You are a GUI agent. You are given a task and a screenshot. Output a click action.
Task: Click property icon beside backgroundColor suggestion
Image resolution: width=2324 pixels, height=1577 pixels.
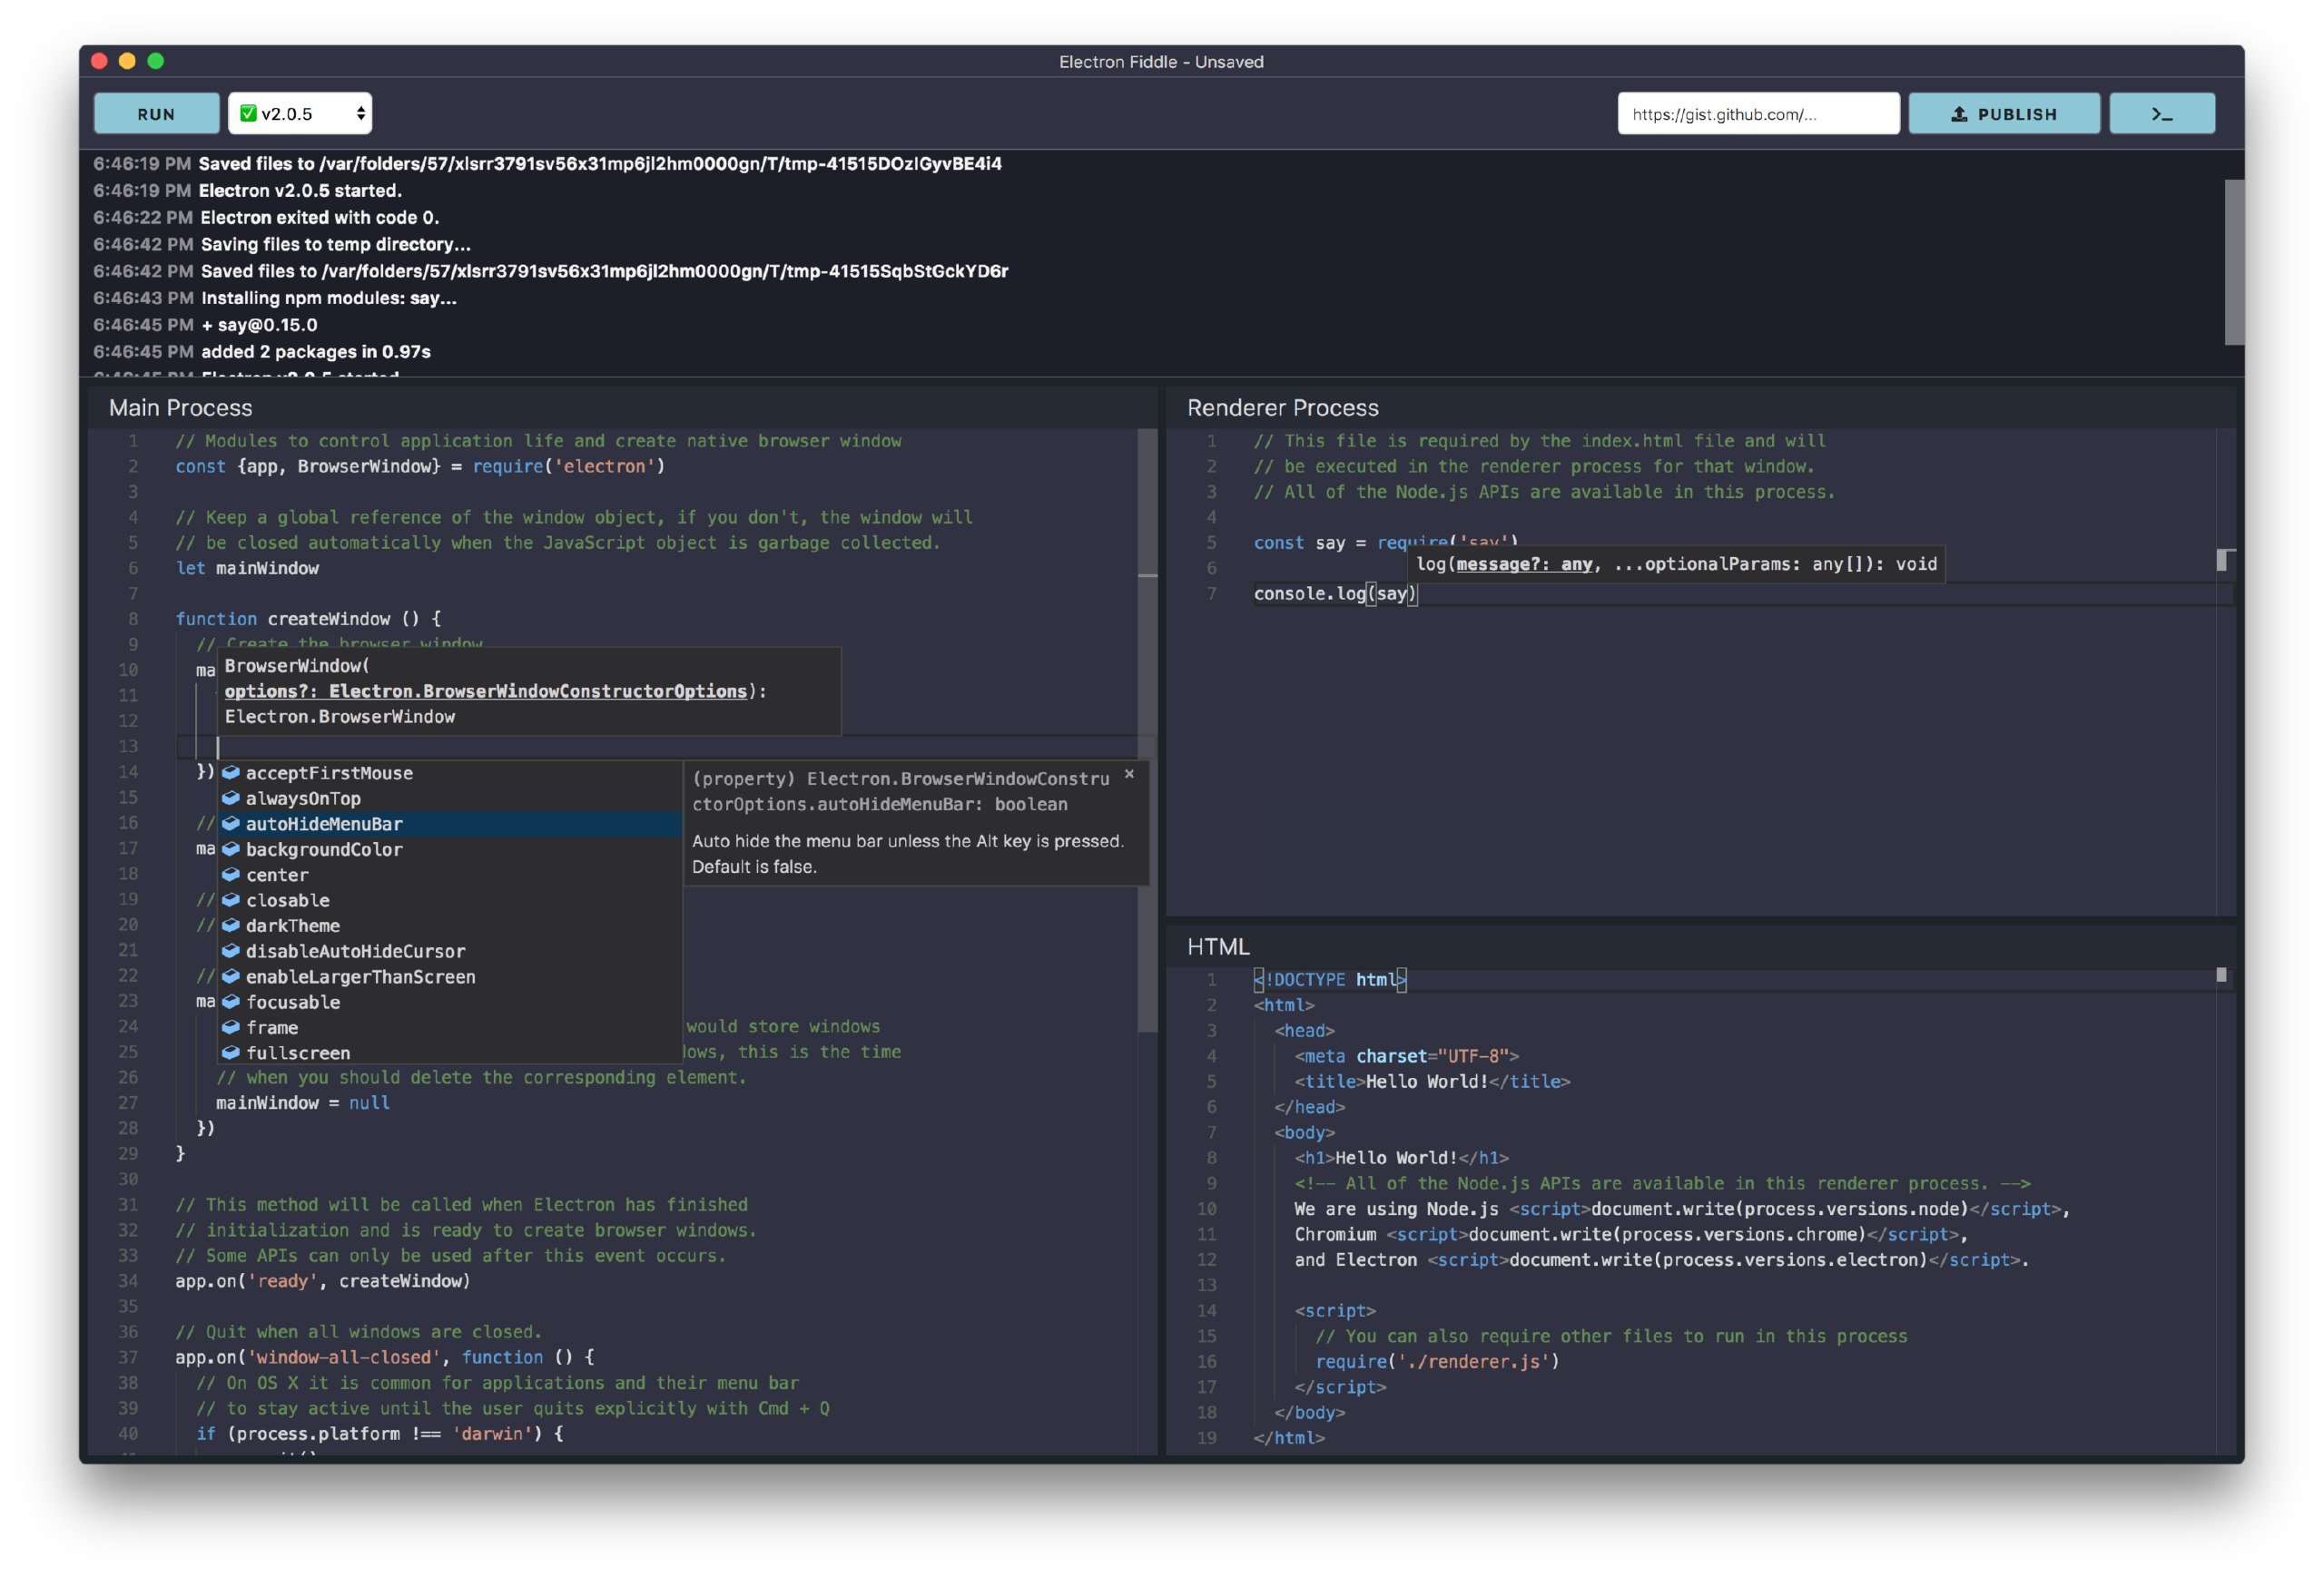(231, 849)
